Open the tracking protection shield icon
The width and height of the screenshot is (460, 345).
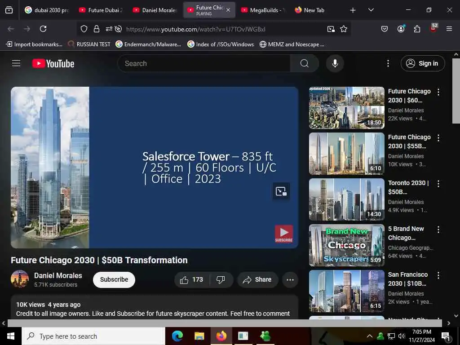[84, 29]
